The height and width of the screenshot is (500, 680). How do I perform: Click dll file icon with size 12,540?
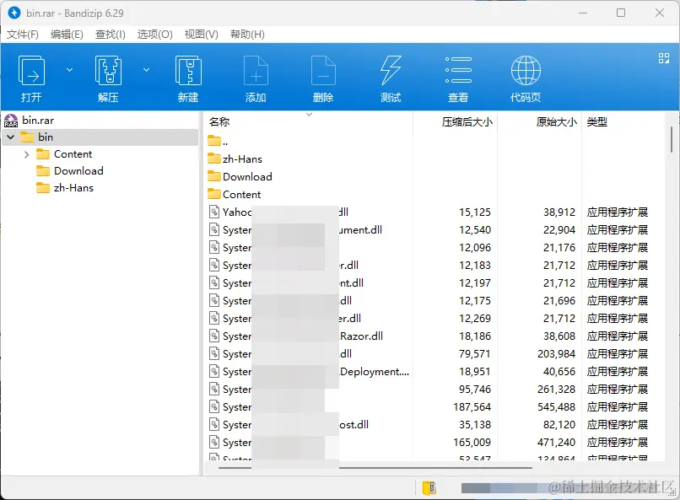214,229
